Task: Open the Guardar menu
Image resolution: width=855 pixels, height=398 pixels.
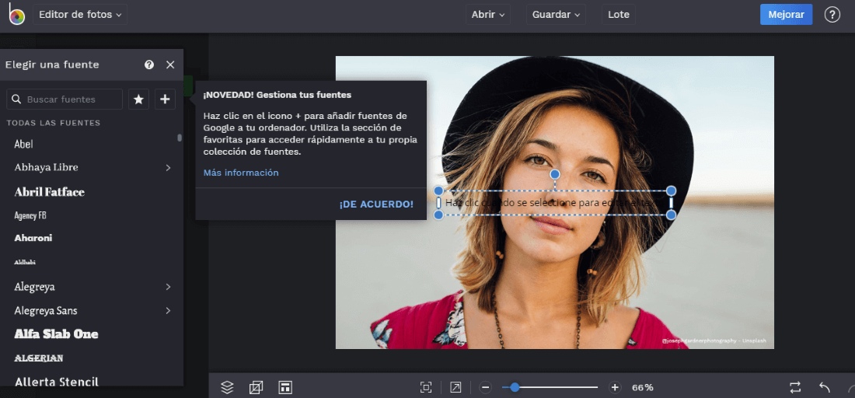Action: pyautogui.click(x=555, y=15)
